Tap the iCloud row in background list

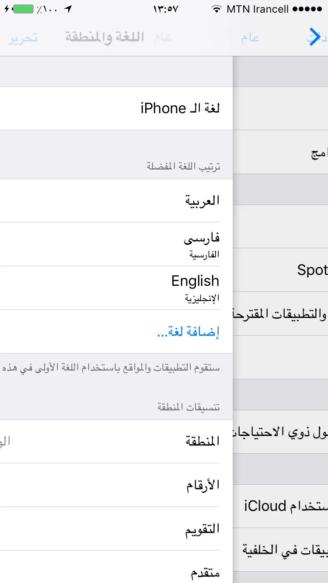coord(280,506)
